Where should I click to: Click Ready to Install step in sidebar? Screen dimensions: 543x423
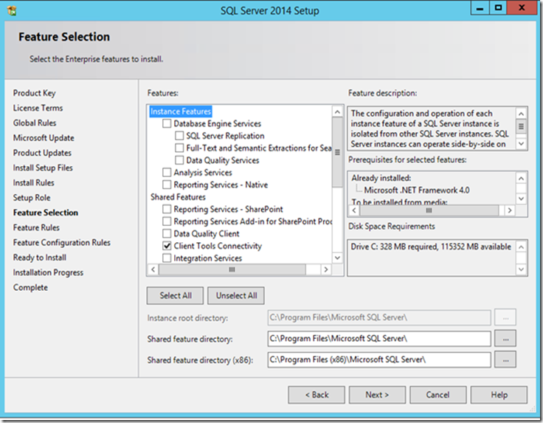(40, 258)
